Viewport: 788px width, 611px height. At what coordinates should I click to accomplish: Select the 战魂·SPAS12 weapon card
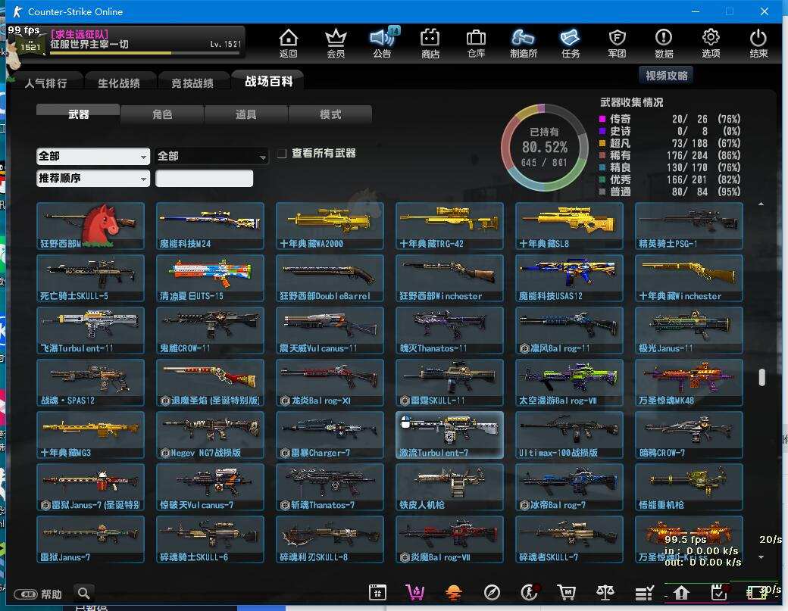click(x=90, y=382)
